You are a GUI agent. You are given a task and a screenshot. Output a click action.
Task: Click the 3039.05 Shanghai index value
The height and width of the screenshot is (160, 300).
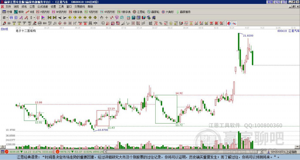[x=14, y=152]
